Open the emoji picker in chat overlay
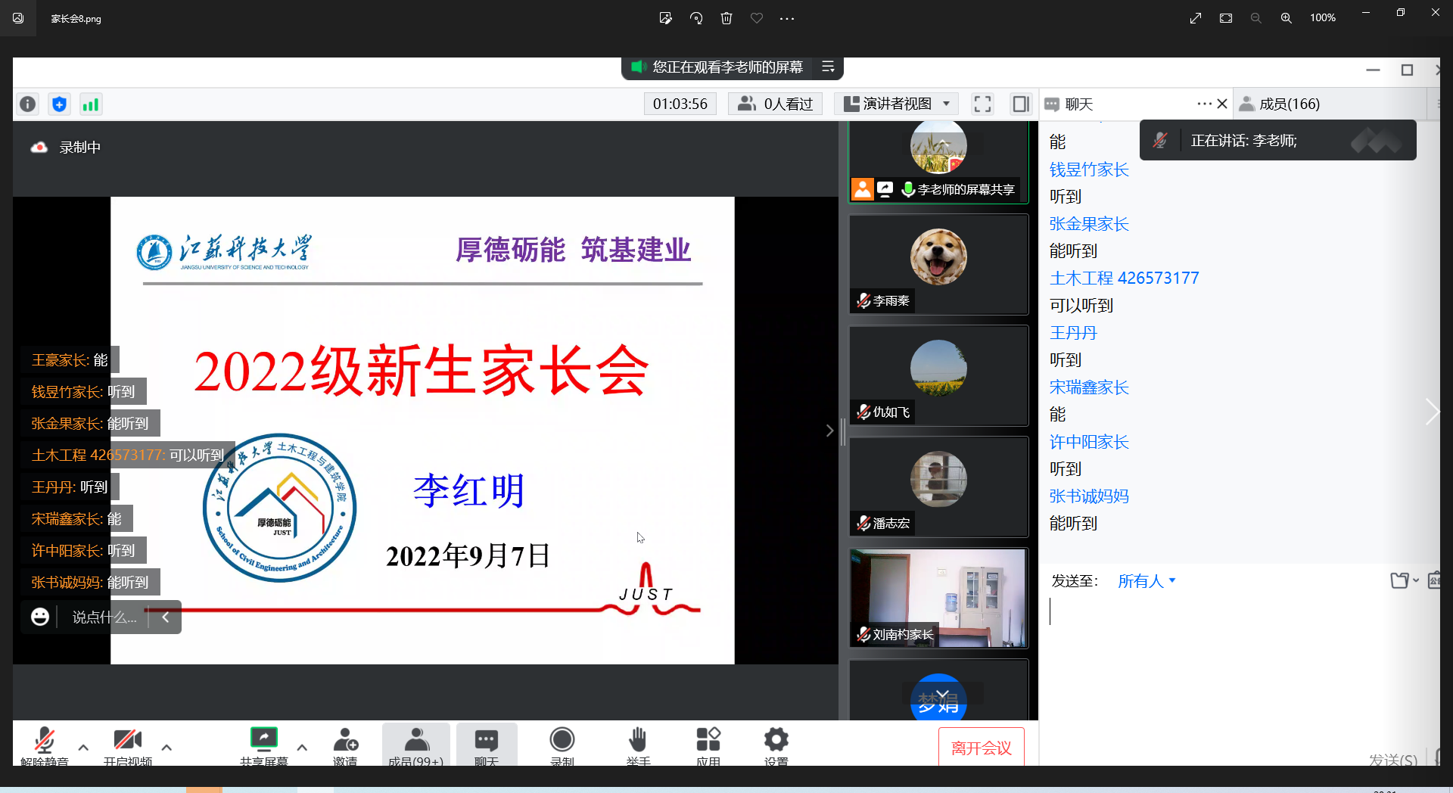The width and height of the screenshot is (1453, 793). (40, 617)
